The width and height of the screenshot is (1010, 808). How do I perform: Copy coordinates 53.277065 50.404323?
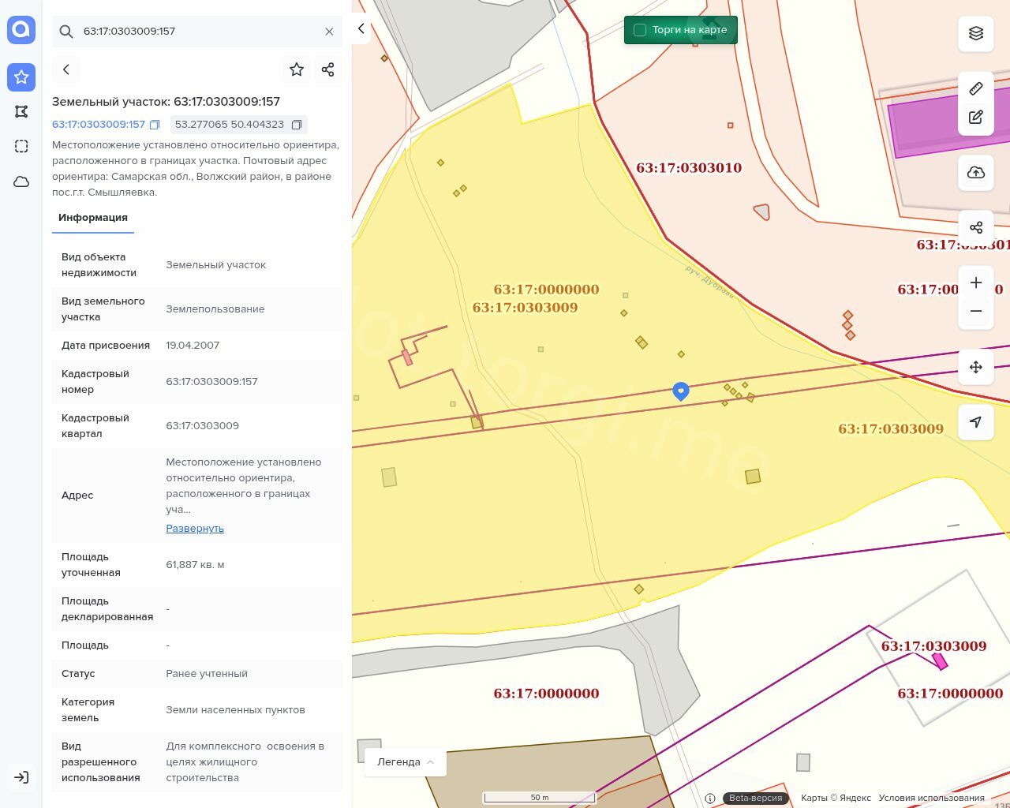click(x=297, y=125)
